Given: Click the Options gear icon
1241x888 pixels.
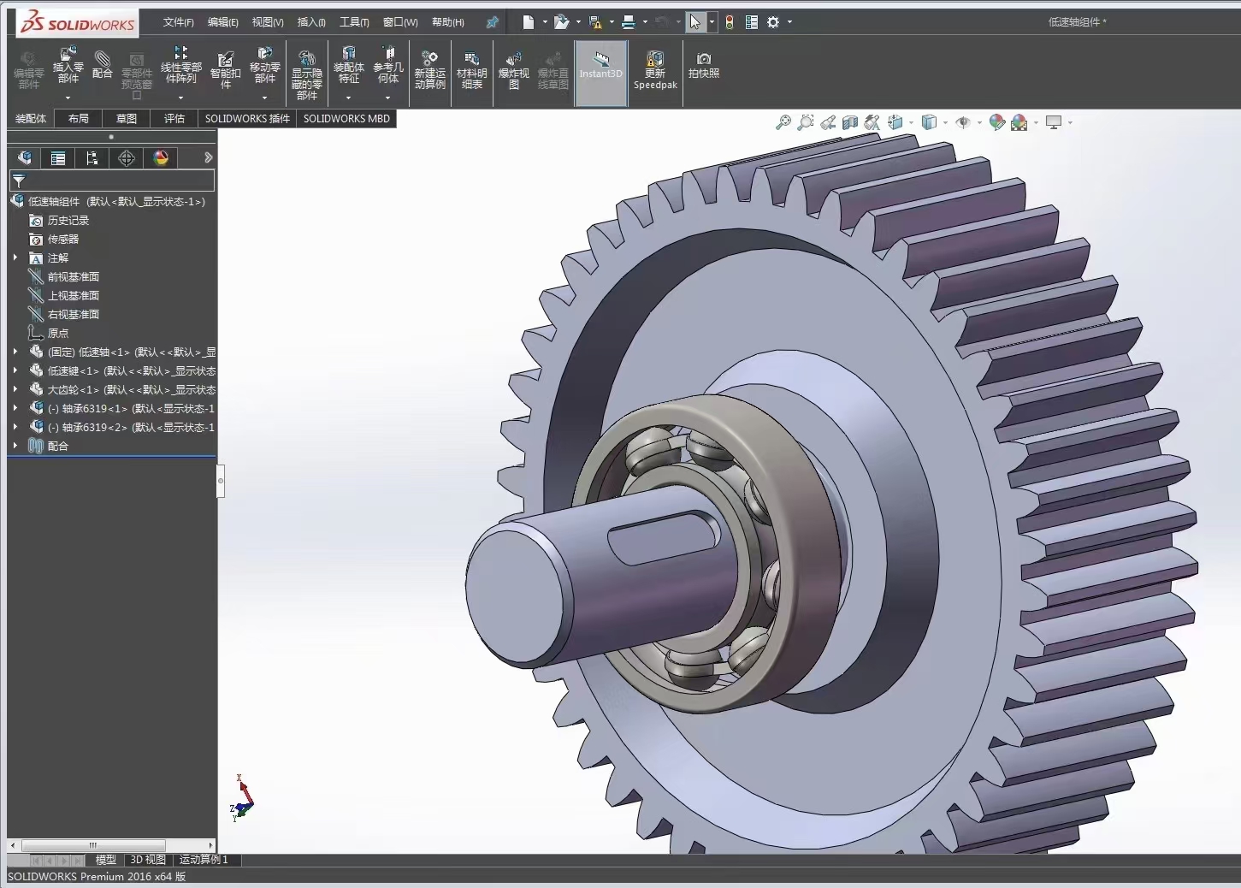Looking at the screenshot, I should (x=773, y=22).
